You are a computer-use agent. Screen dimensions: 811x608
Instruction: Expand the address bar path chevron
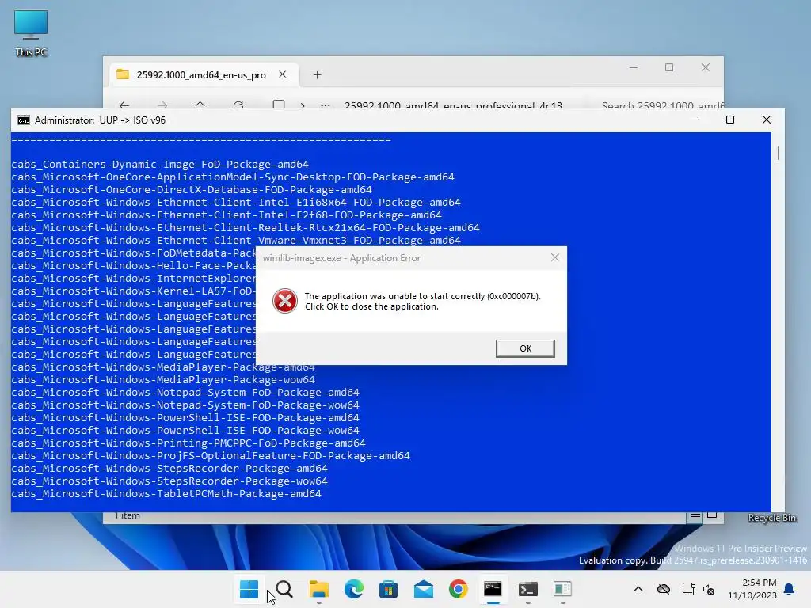pos(303,105)
